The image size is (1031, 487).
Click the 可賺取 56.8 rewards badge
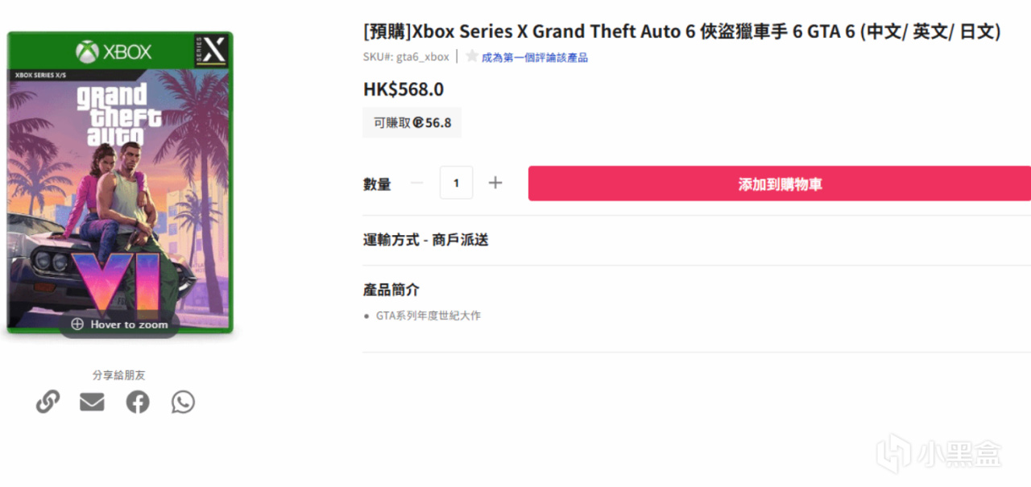point(412,123)
